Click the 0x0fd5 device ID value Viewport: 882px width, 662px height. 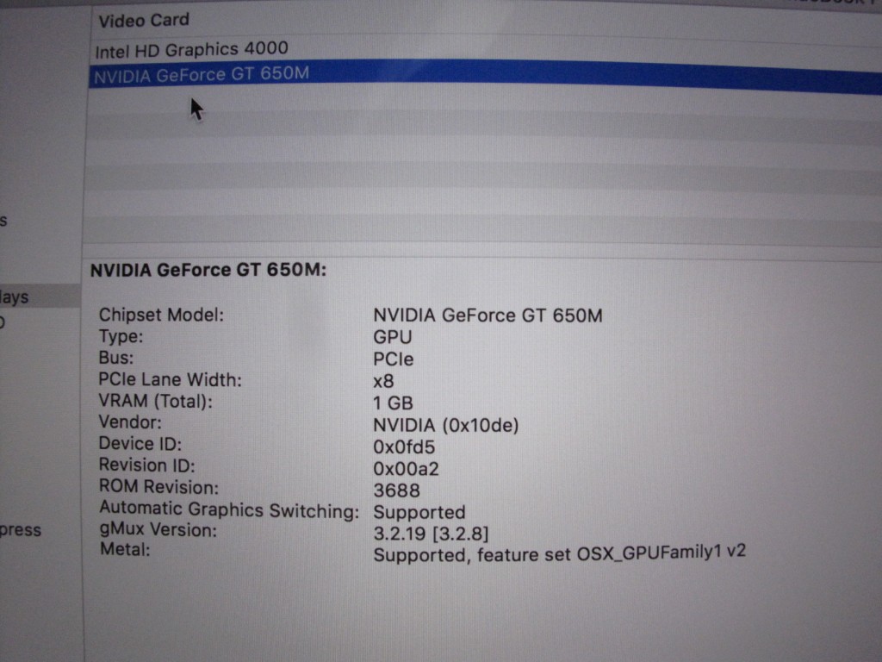[404, 447]
